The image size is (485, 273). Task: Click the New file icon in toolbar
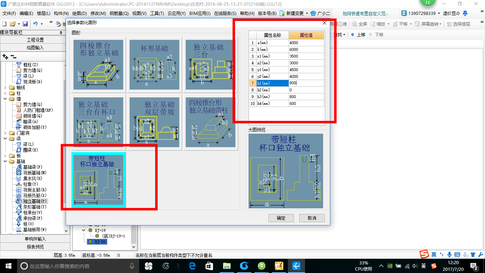5,24
